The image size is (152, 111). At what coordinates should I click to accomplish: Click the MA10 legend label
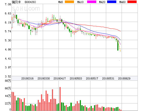tap(81, 2)
